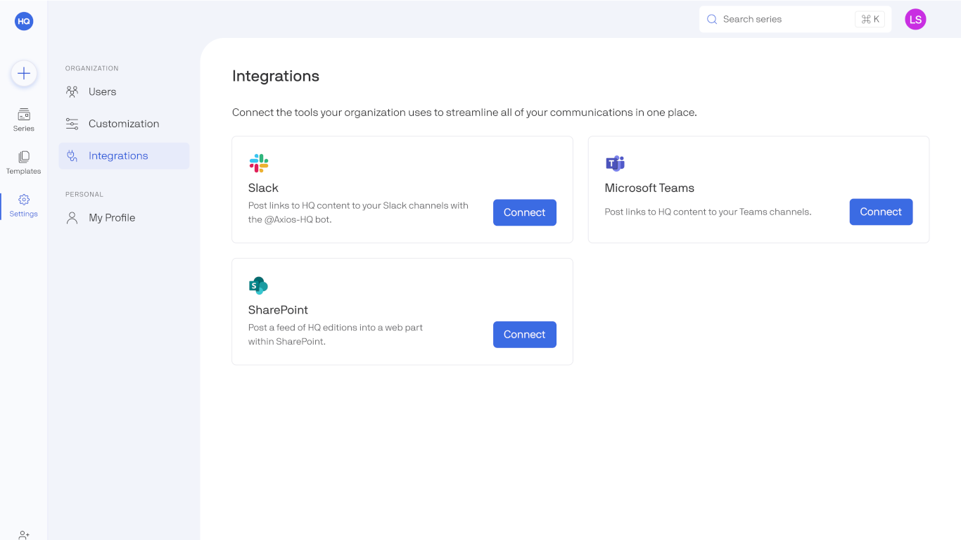Click the LS profile avatar
This screenshot has width=961, height=540.
tap(915, 20)
